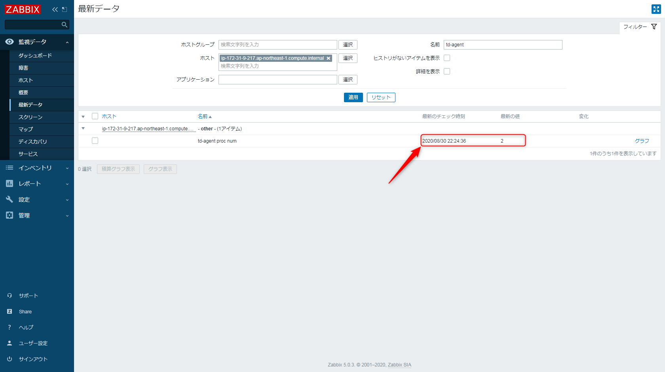
Task: Expand the 設定 menu section
Action: click(x=67, y=200)
